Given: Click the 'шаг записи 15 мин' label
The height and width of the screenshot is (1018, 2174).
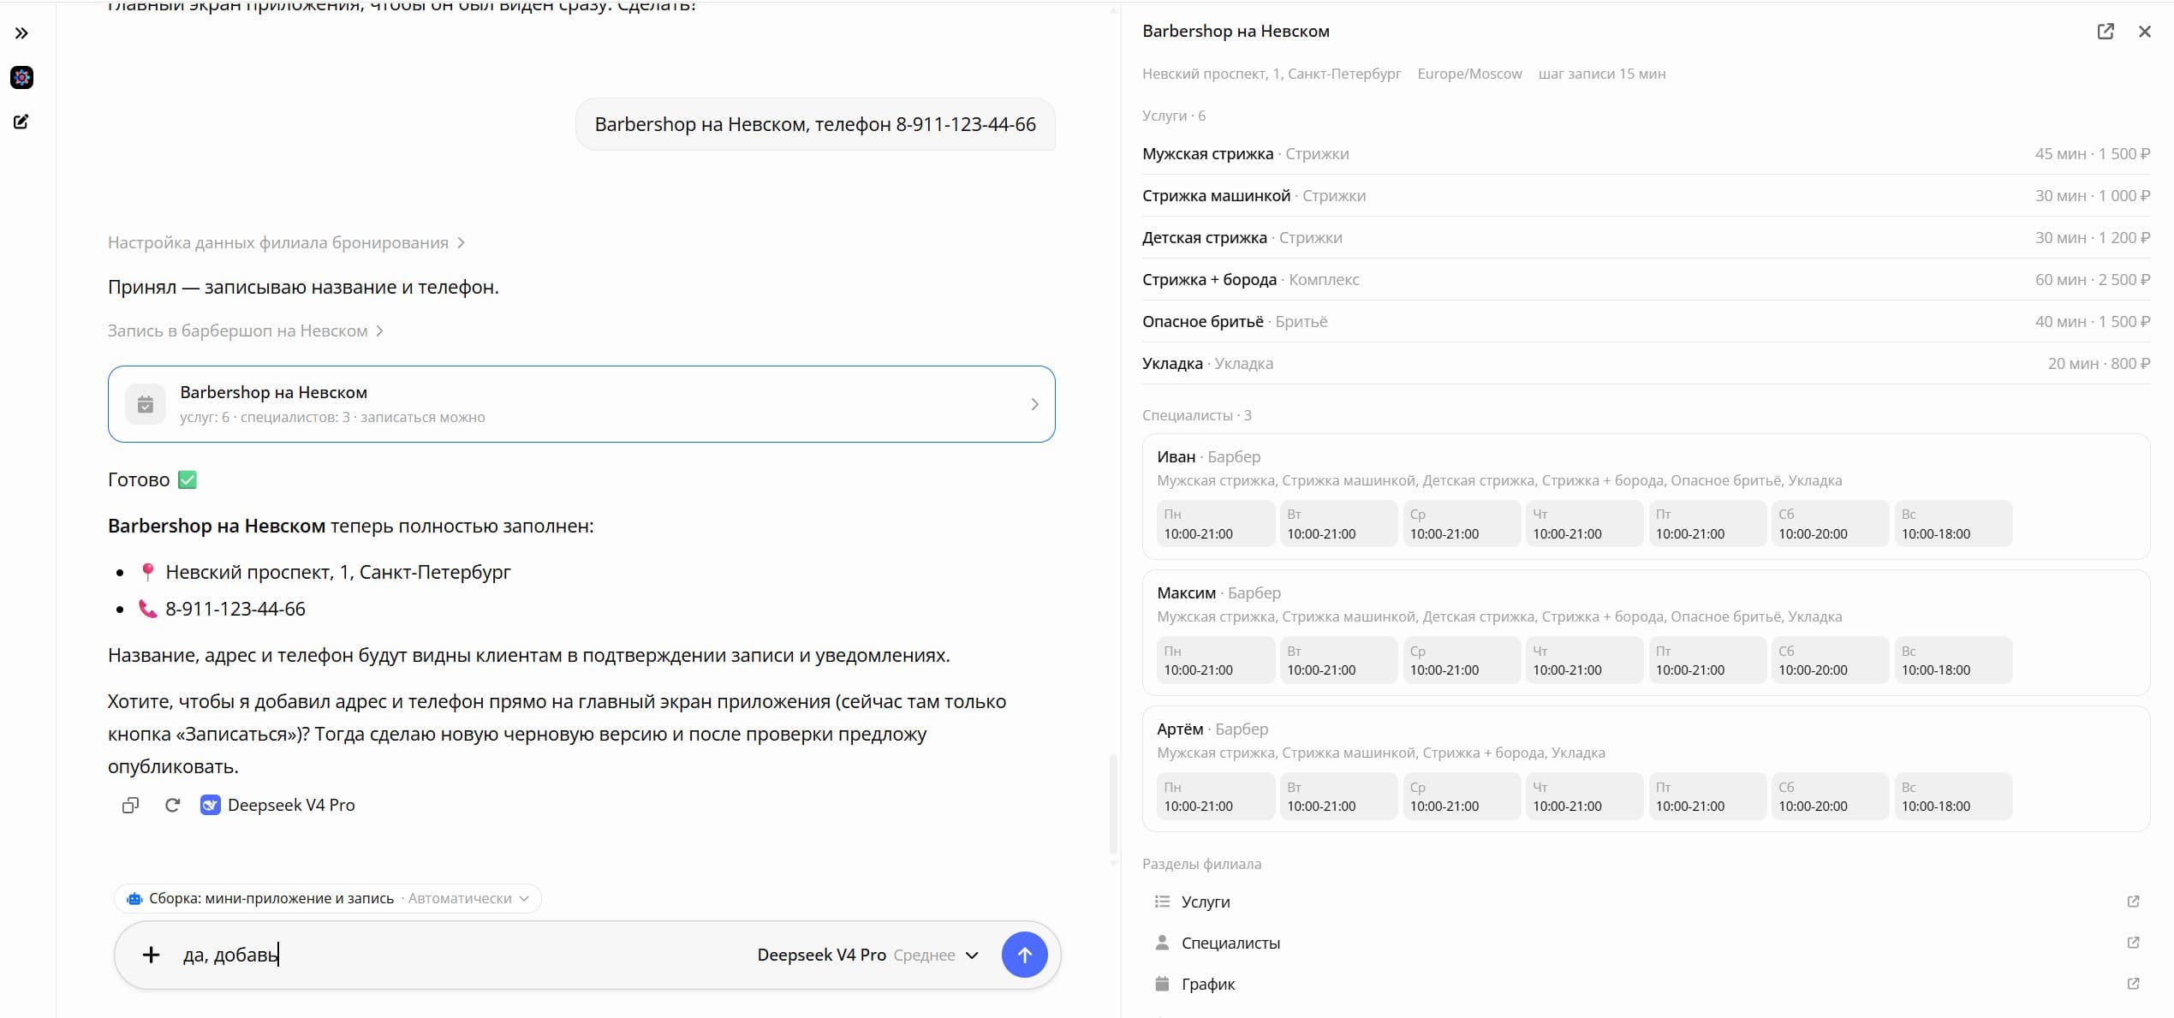Looking at the screenshot, I should pos(1602,74).
